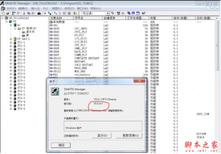Screen dimensions: 221x154
Task: Click the Copy toolbar icon
Action: coord(29,13)
